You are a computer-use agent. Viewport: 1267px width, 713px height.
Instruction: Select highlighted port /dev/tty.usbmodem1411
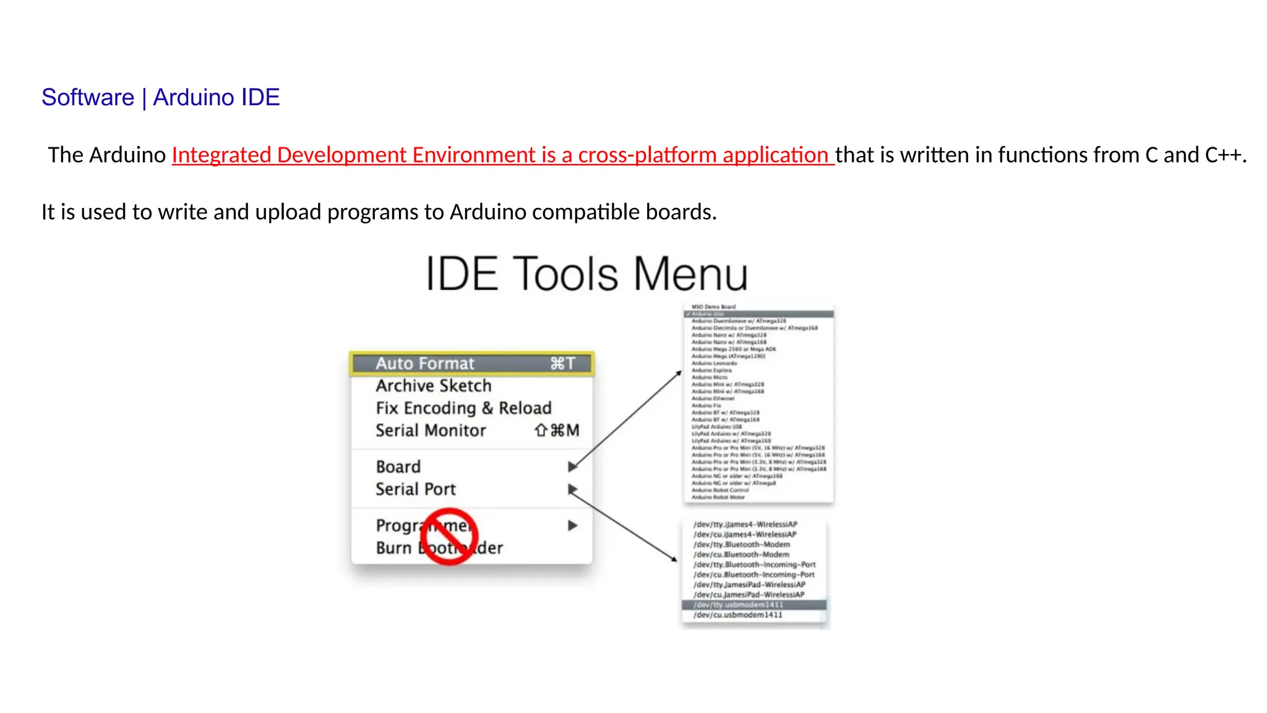click(754, 605)
